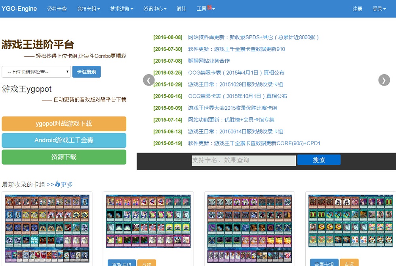Open the second deck thumbnail image
The width and height of the screenshot is (396, 266).
pyautogui.click(x=148, y=221)
